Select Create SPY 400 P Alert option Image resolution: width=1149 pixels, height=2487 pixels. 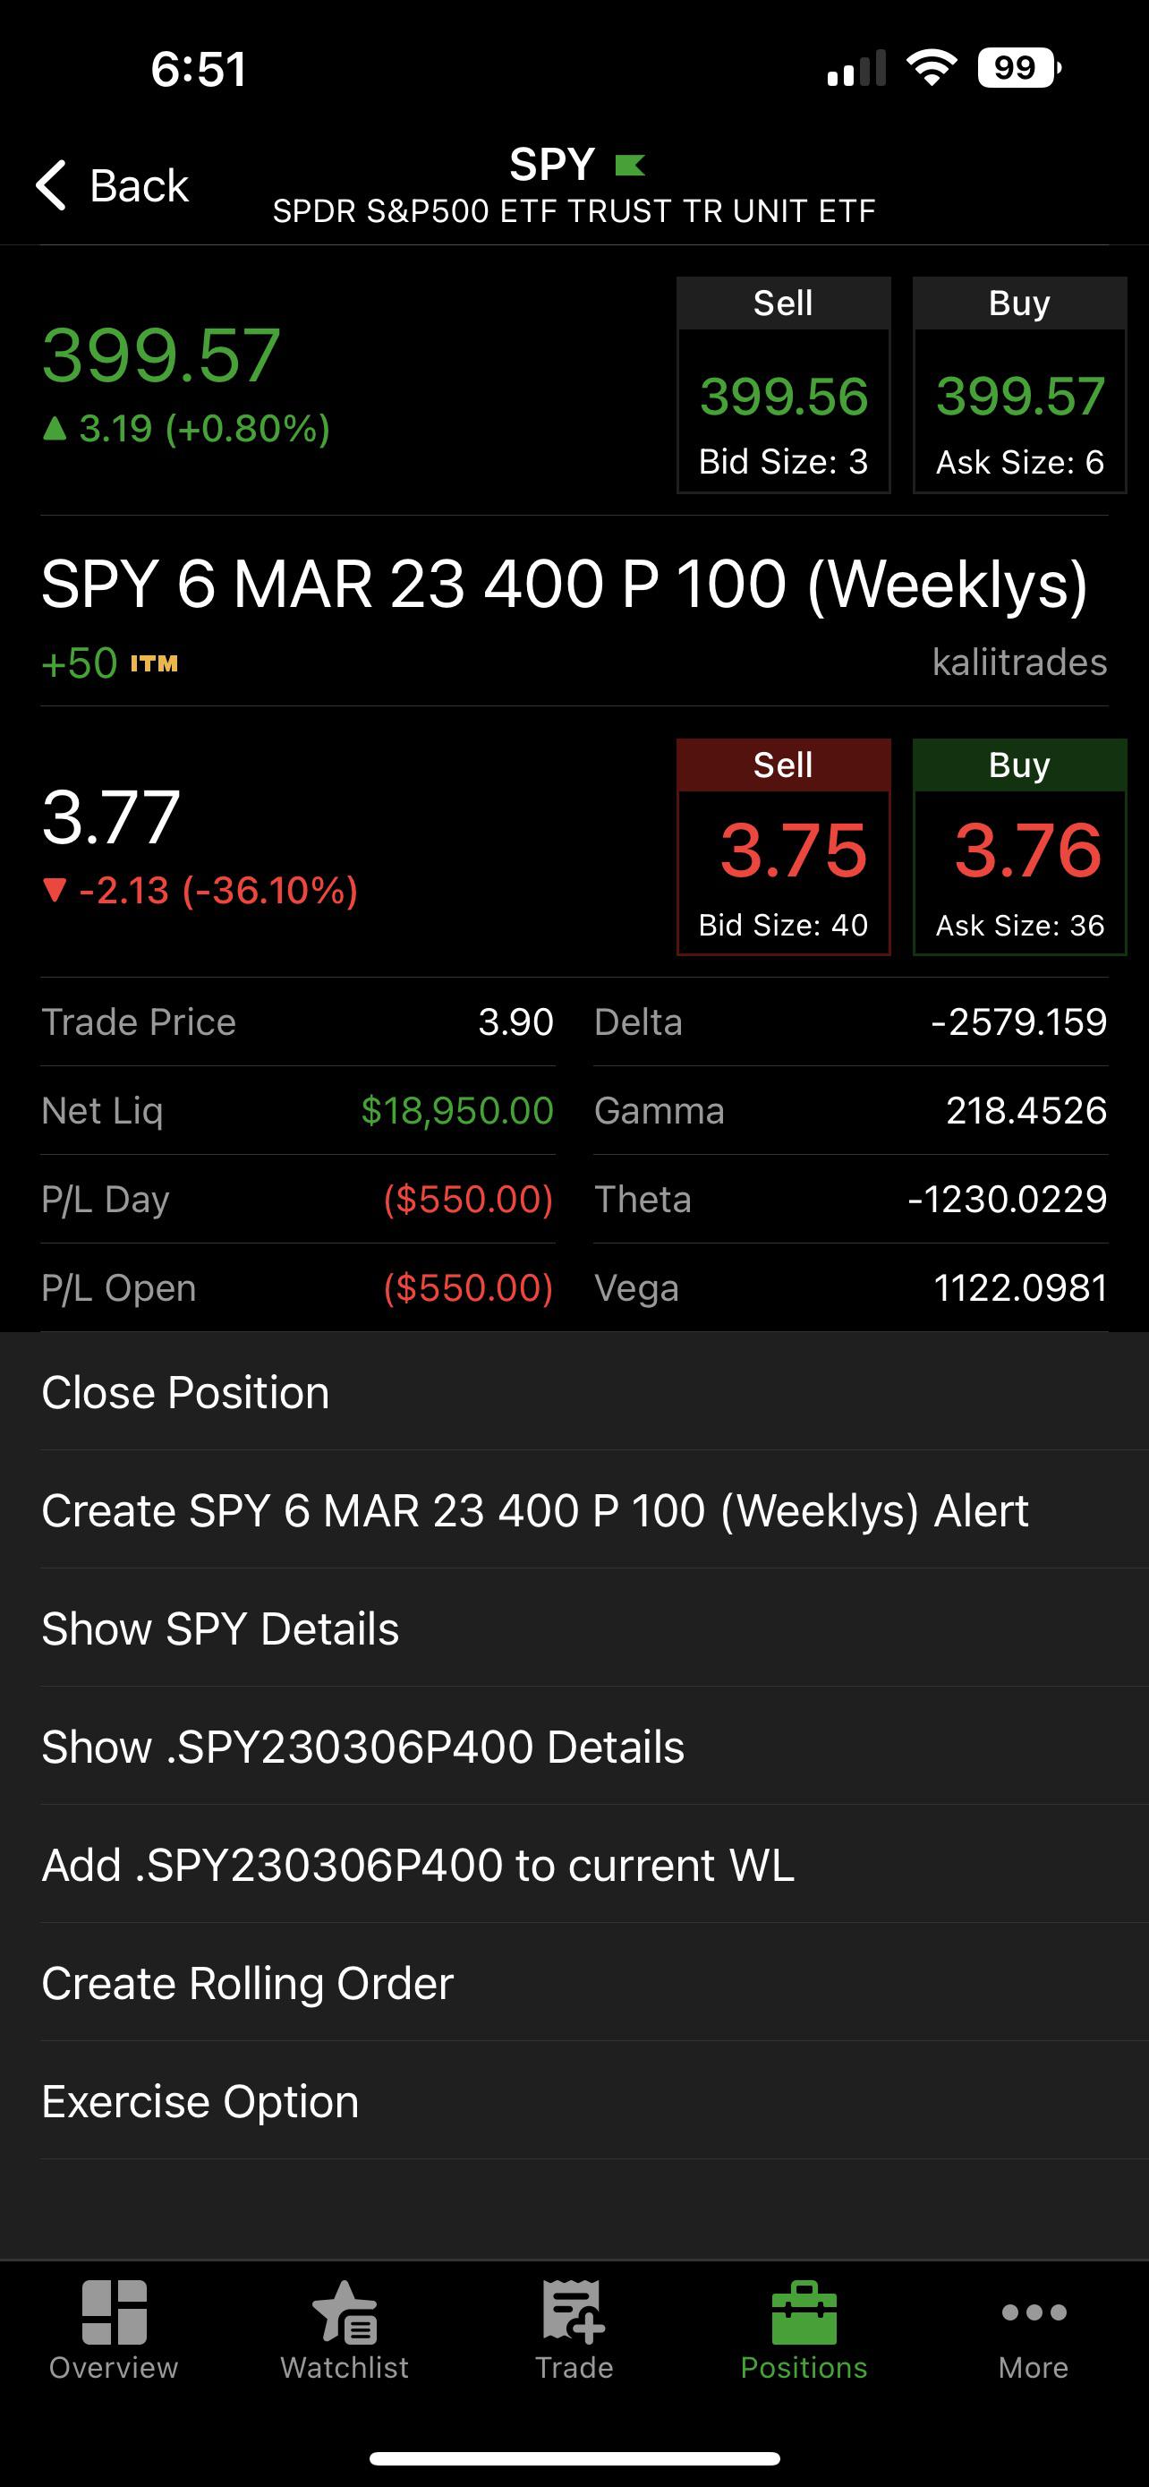coord(534,1510)
